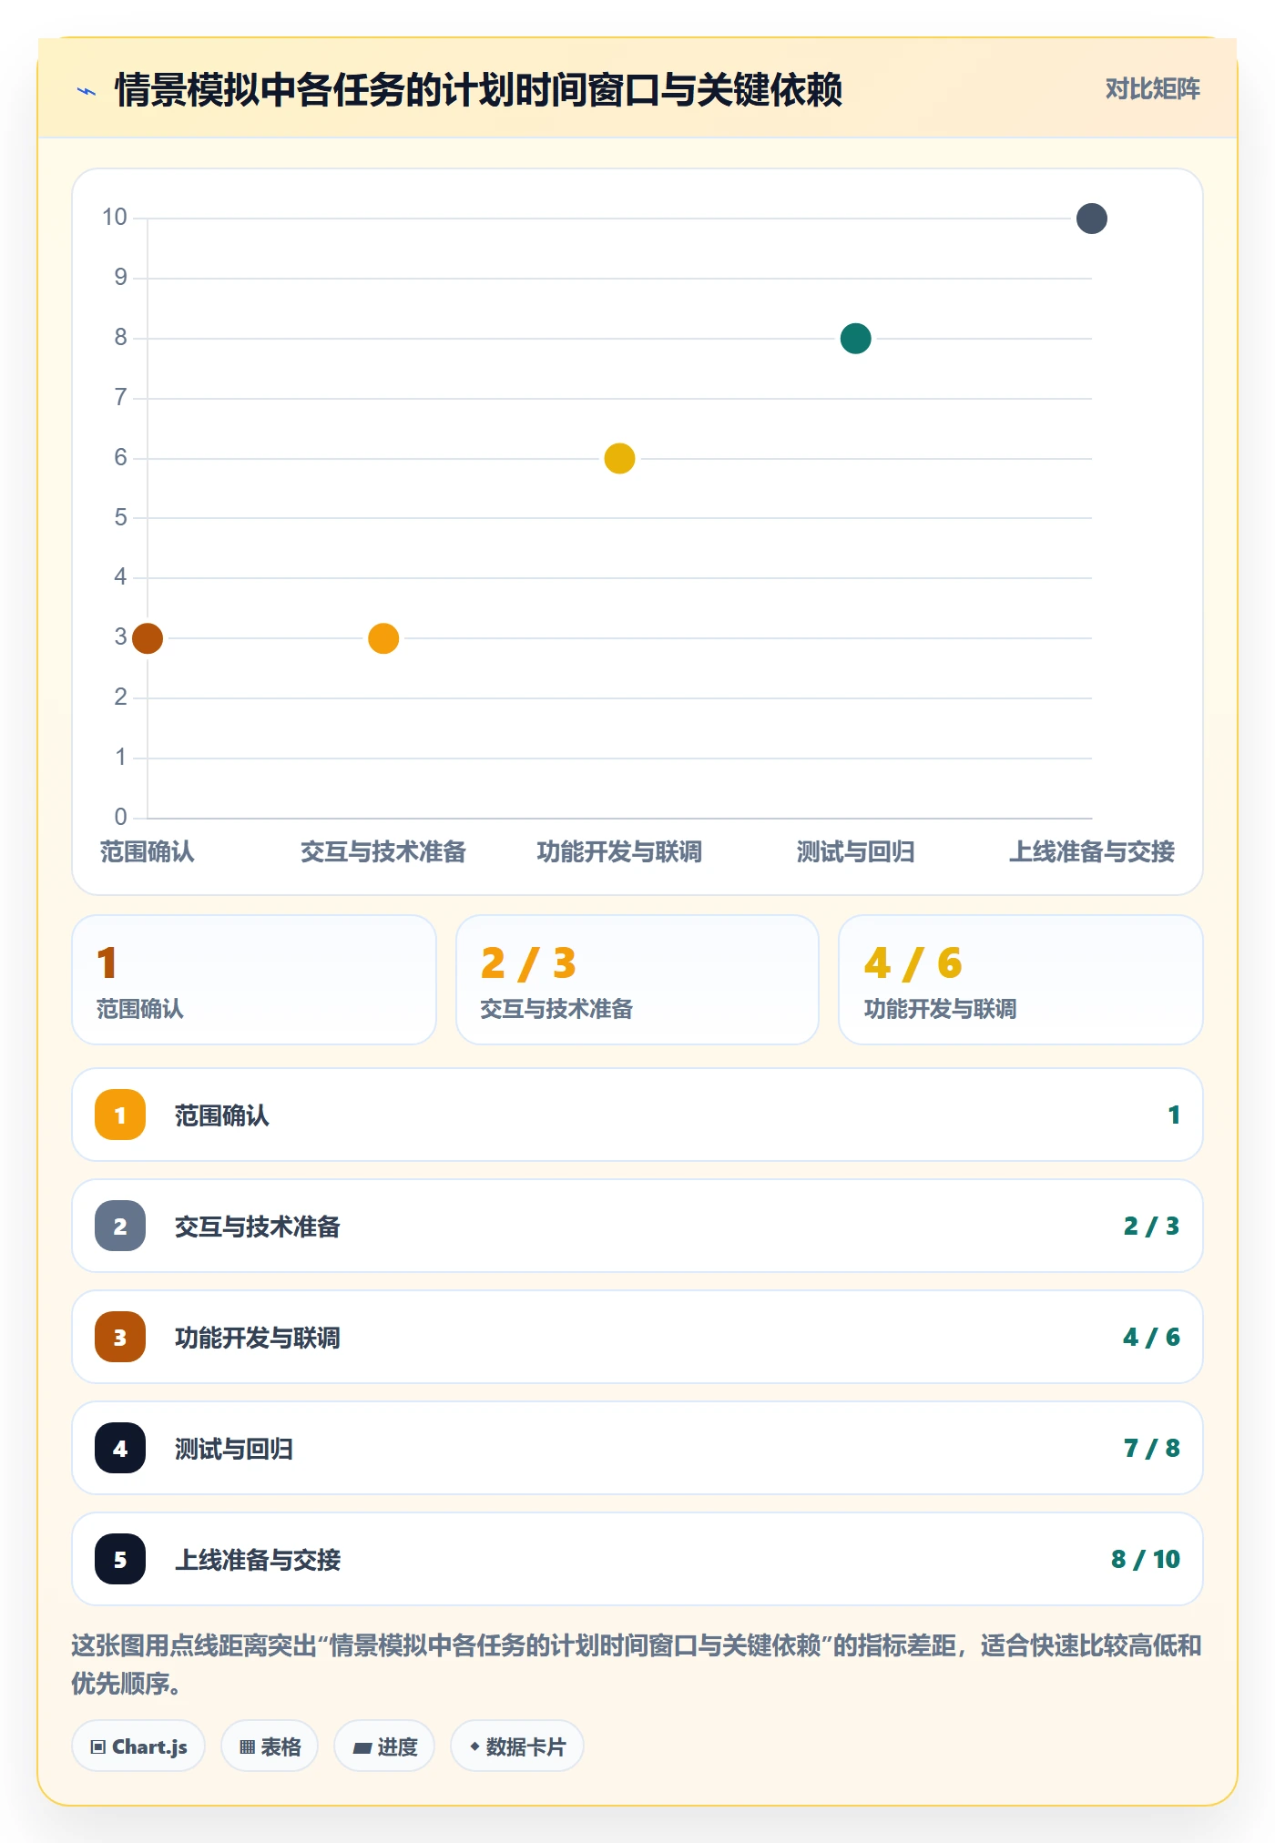Viewport: 1275px width, 1843px height.
Task: Click the brown number 3 badge for 功能开发与联调
Action: (120, 1337)
